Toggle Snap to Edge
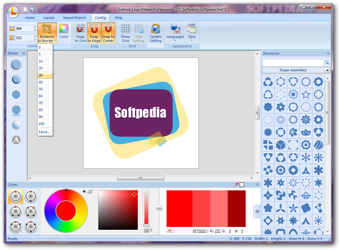The image size is (340, 250). [94, 33]
